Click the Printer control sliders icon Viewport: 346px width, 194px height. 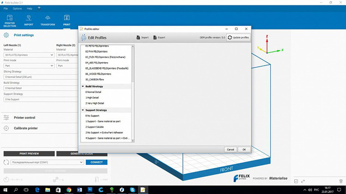click(6, 118)
